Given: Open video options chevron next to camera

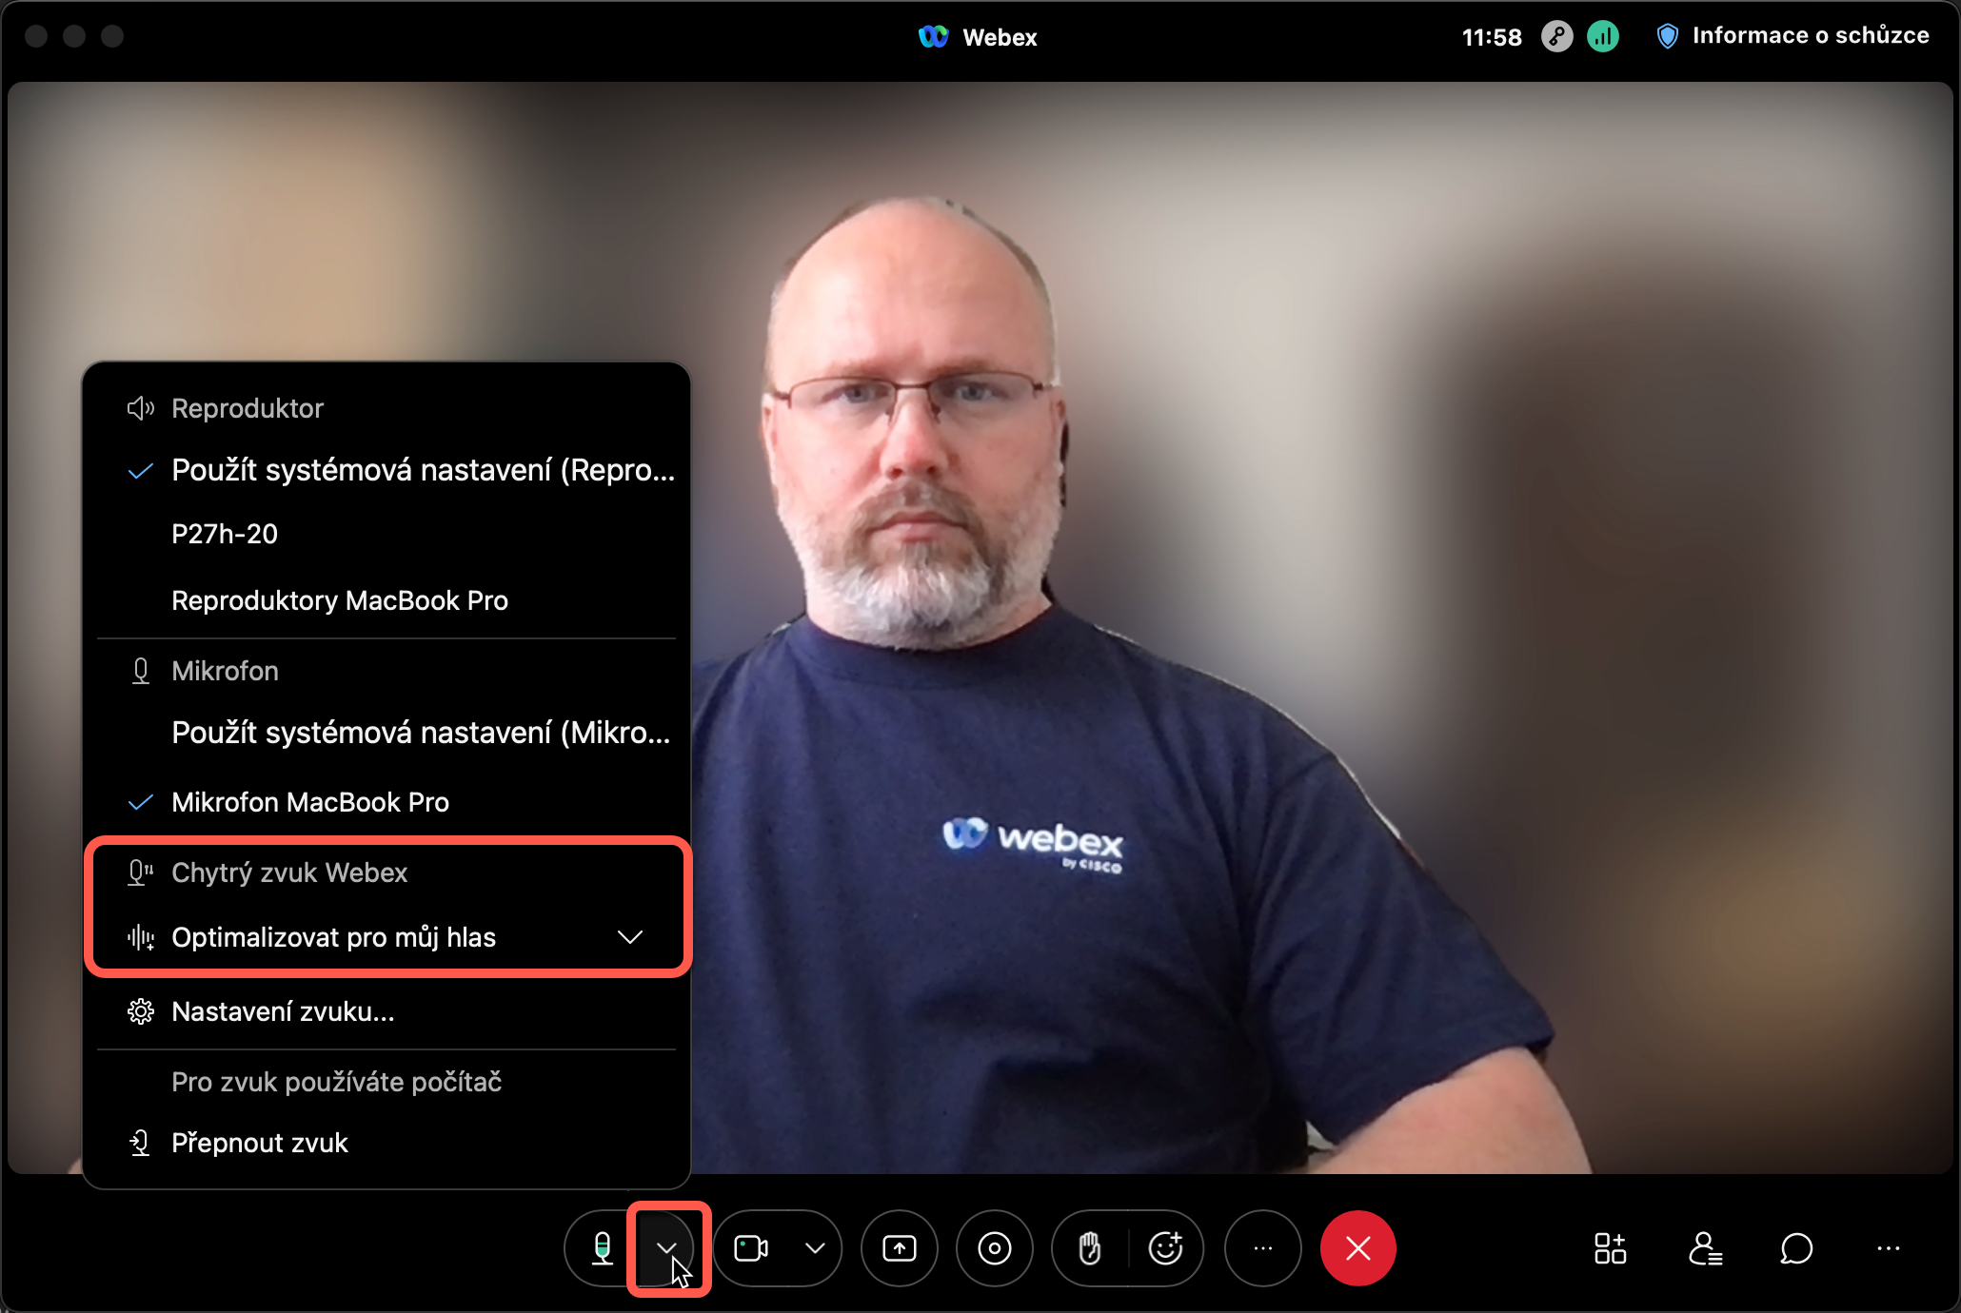Looking at the screenshot, I should click(815, 1248).
